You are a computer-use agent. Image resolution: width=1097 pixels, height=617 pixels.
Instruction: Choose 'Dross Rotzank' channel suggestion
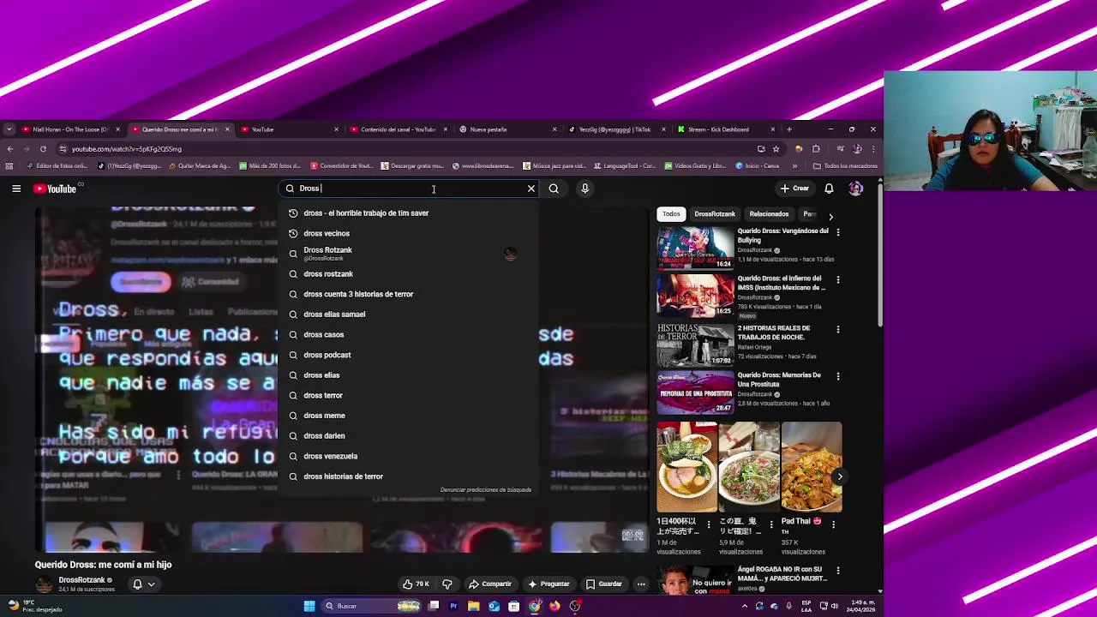[x=408, y=254]
